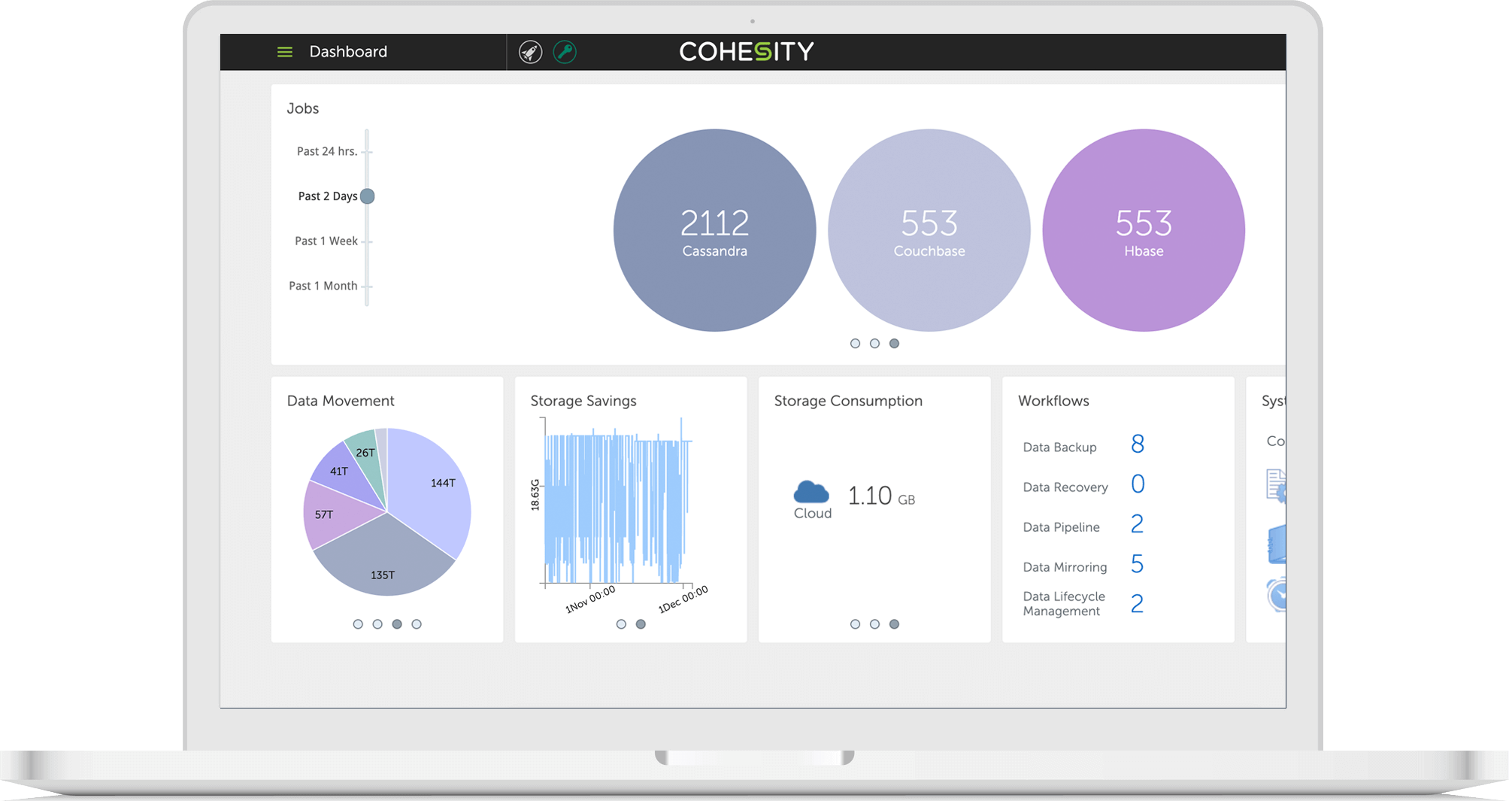Click the rocket launch icon
The width and height of the screenshot is (1509, 801).
tap(530, 52)
